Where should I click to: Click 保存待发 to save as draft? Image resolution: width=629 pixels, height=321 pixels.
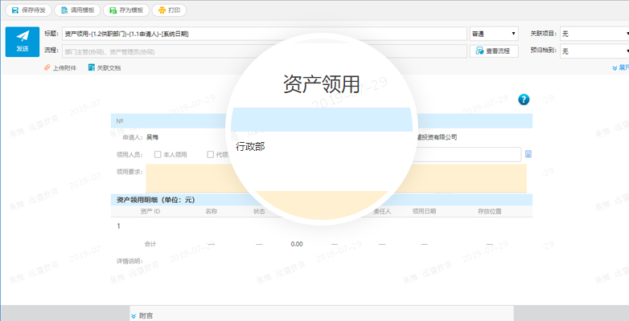click(27, 10)
